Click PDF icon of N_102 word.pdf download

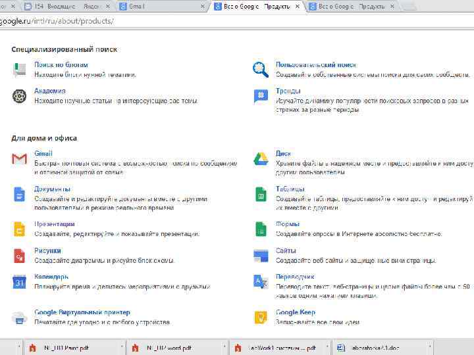click(135, 348)
